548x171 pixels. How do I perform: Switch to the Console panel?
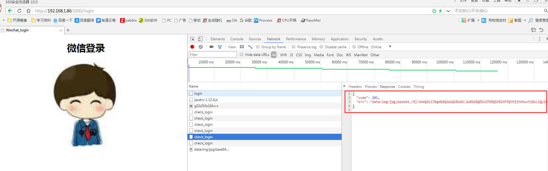click(x=237, y=39)
